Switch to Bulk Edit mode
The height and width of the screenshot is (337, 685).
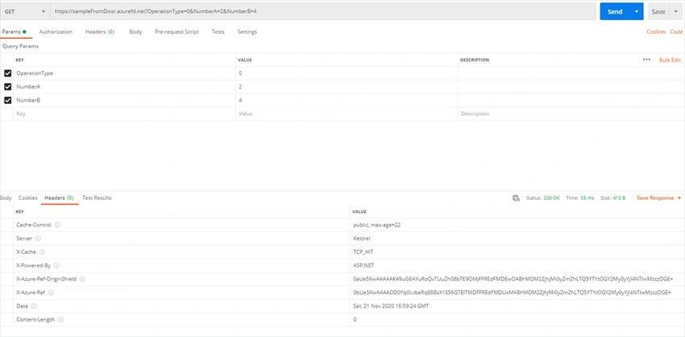click(670, 60)
